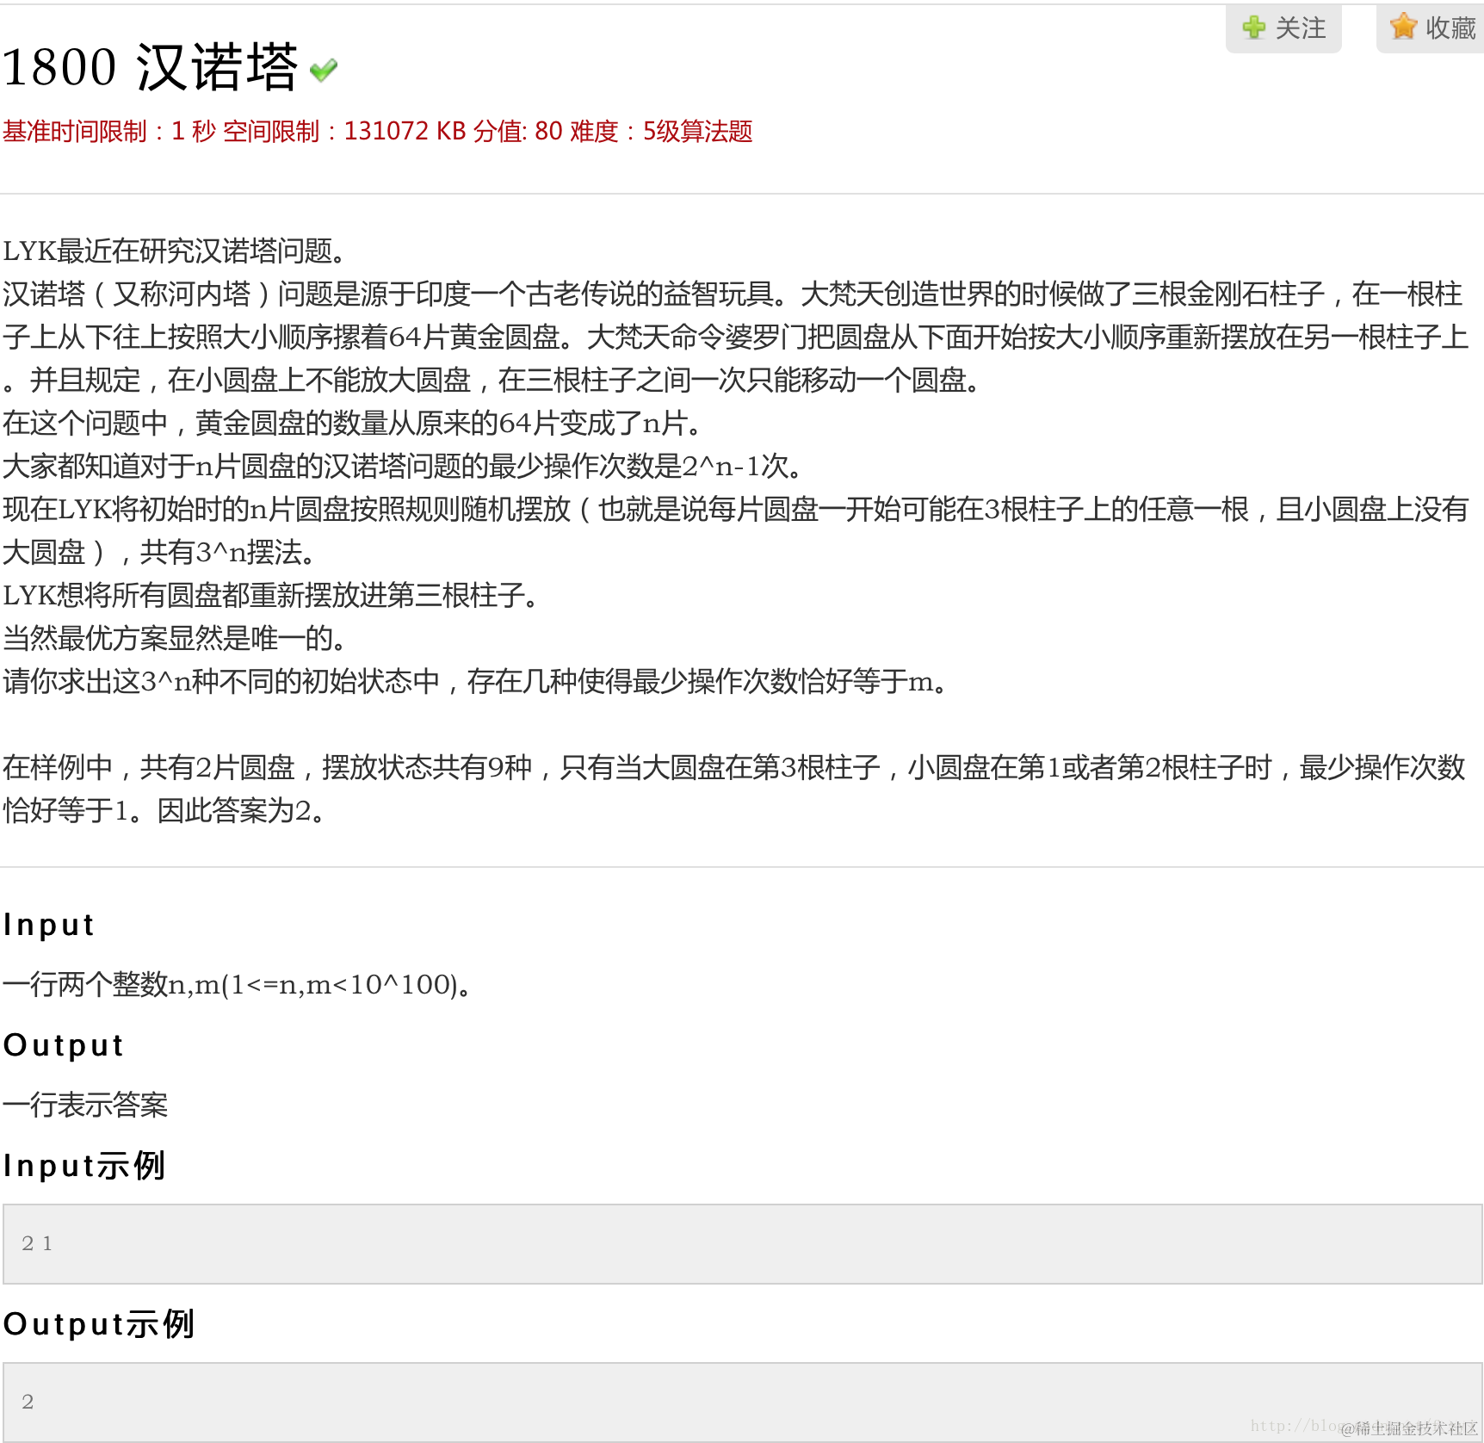Bookmark the problem with the 收藏 button
The width and height of the screenshot is (1484, 1443).
[1431, 28]
